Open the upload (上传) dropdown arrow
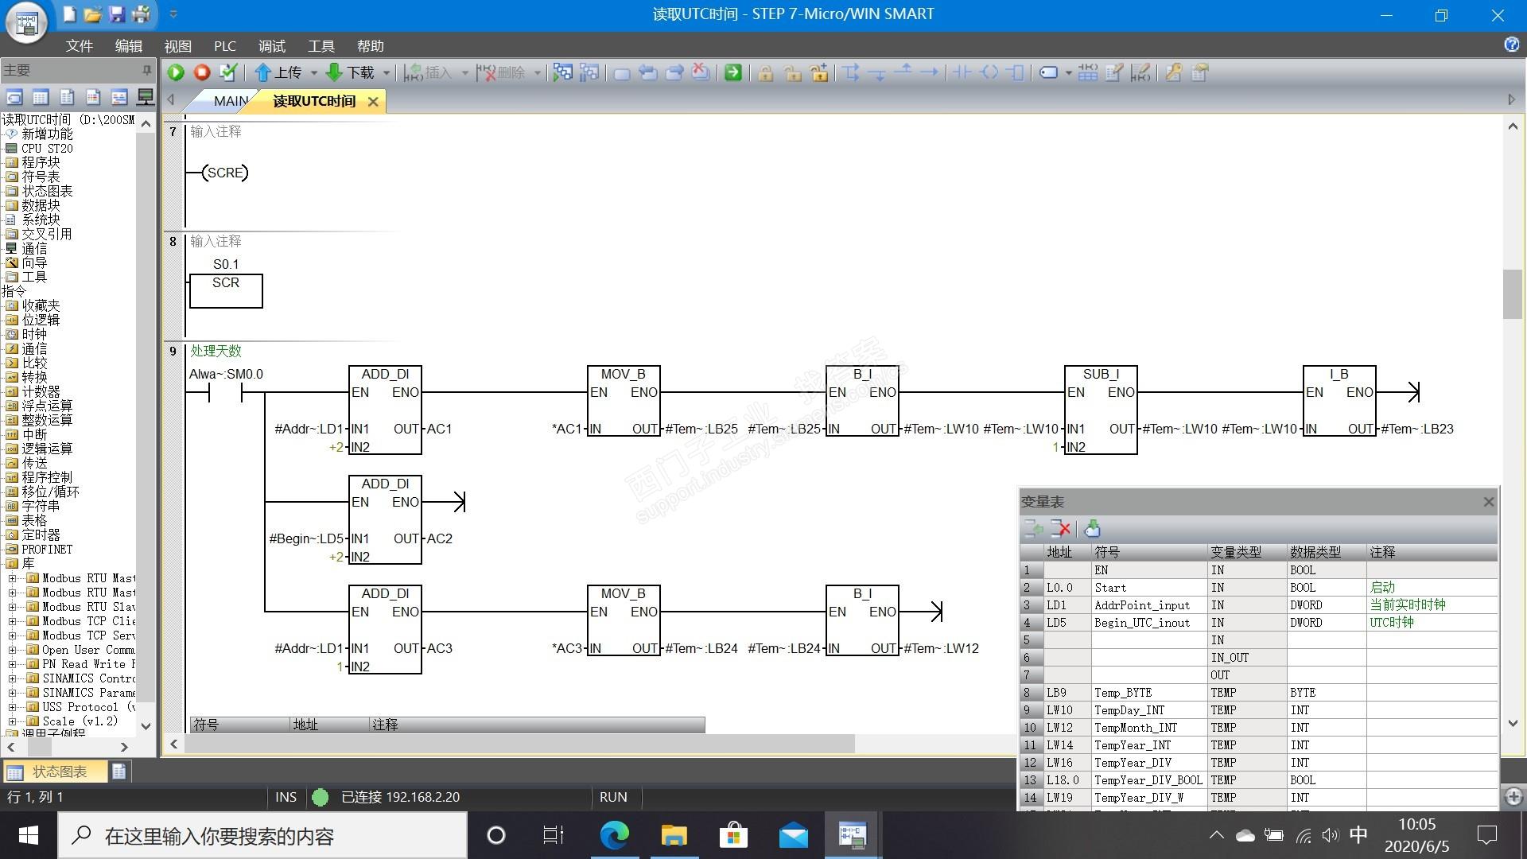The height and width of the screenshot is (859, 1527). pos(313,73)
